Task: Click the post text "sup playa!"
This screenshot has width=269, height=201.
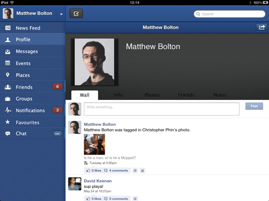Action: pos(94,186)
